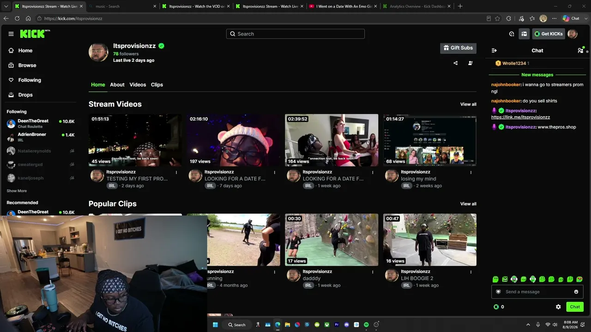Play the 02:39:52 stream video thumbnail

point(332,140)
